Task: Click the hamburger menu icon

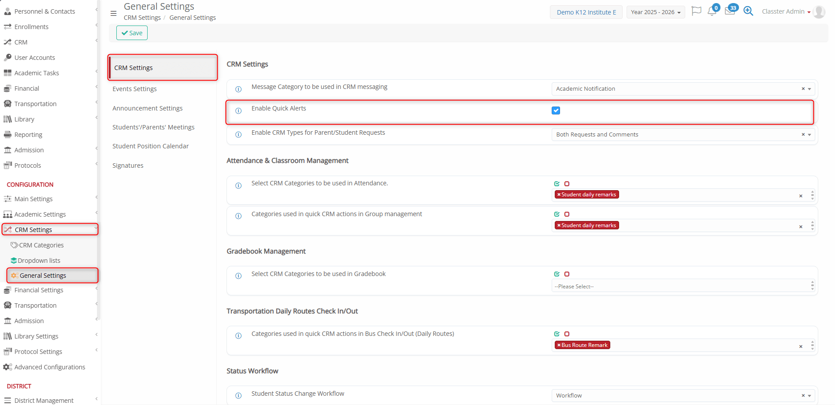Action: click(x=113, y=14)
